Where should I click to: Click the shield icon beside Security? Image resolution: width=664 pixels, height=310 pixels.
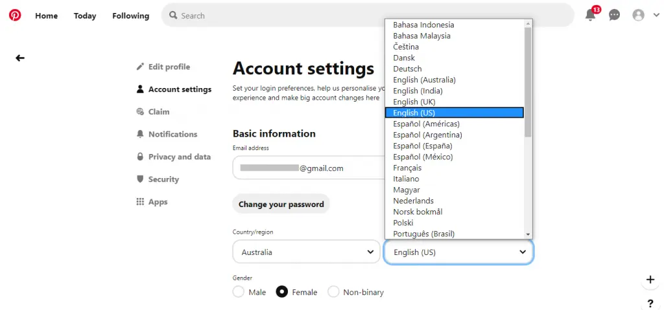pos(140,179)
